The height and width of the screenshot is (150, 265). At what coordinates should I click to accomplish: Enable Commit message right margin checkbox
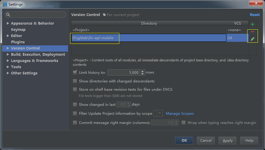[75, 122]
